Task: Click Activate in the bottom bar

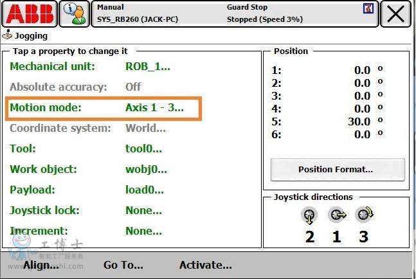Action: pos(205,265)
